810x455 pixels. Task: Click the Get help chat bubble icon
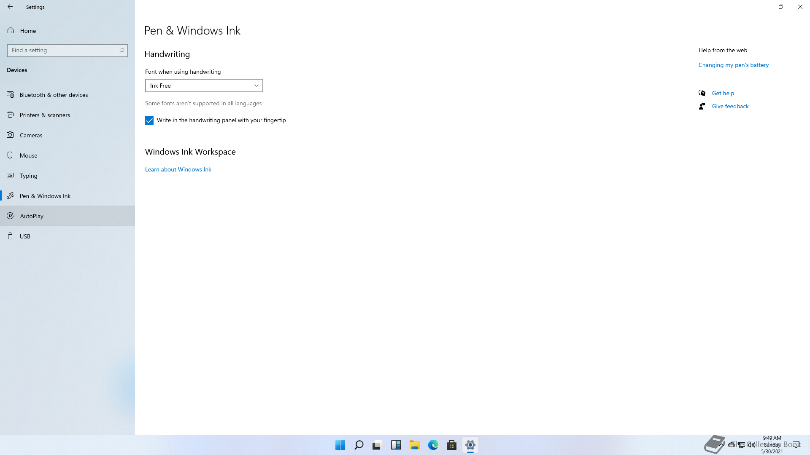click(x=702, y=93)
